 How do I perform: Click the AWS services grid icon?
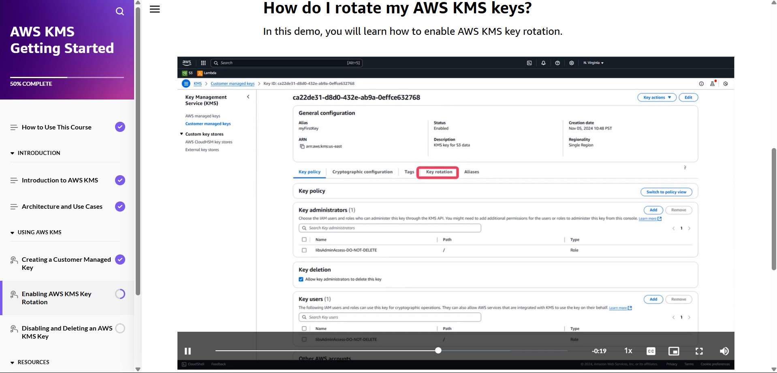[203, 63]
